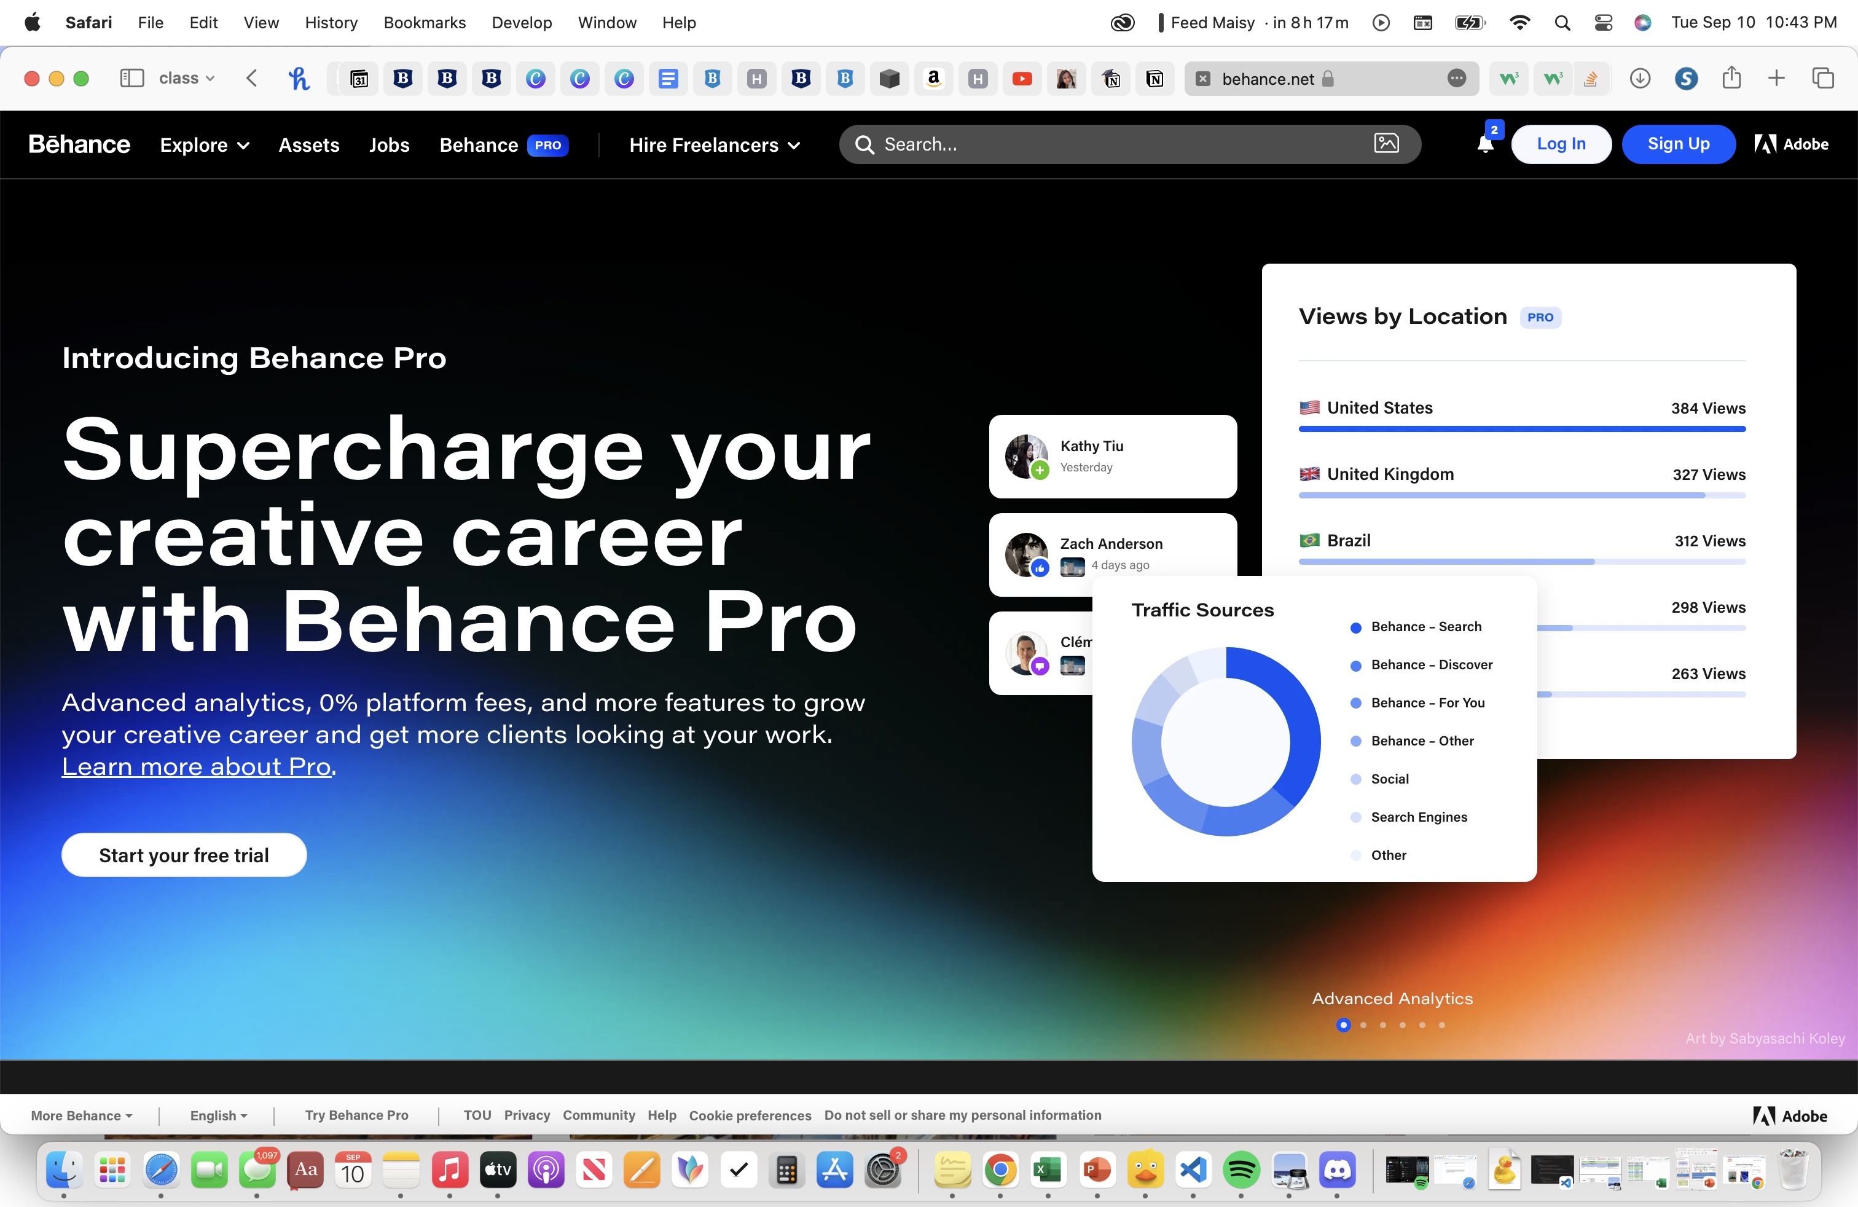Select the third carousel dot
1858x1207 pixels.
pyautogui.click(x=1383, y=1025)
